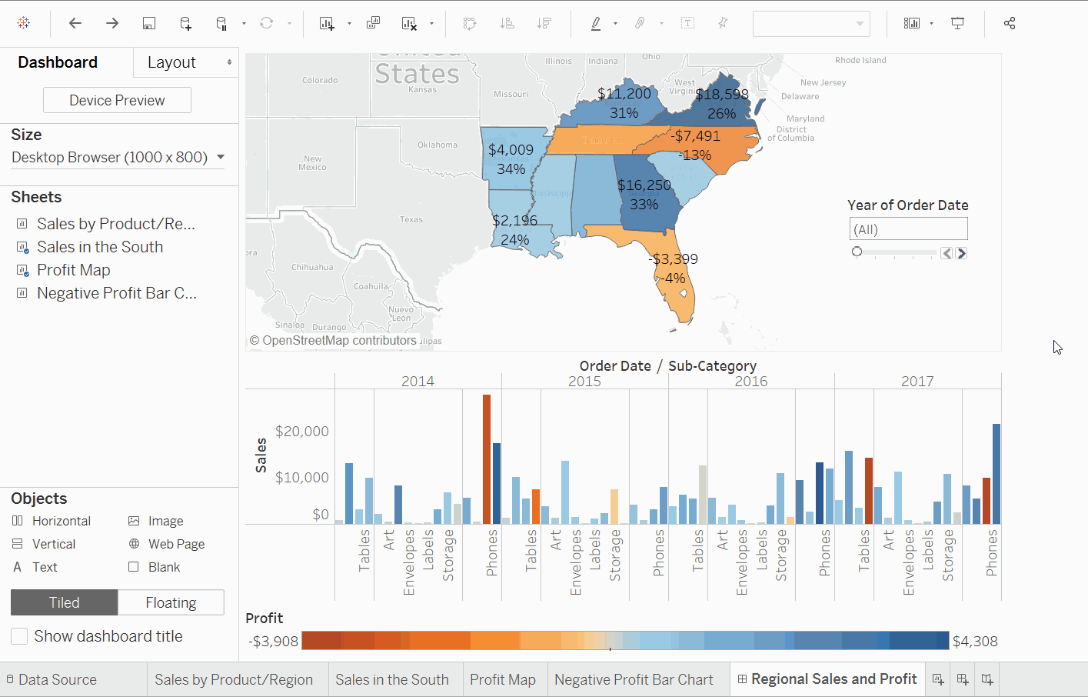Click the highlight pen icon
The image size is (1088, 697).
[596, 23]
